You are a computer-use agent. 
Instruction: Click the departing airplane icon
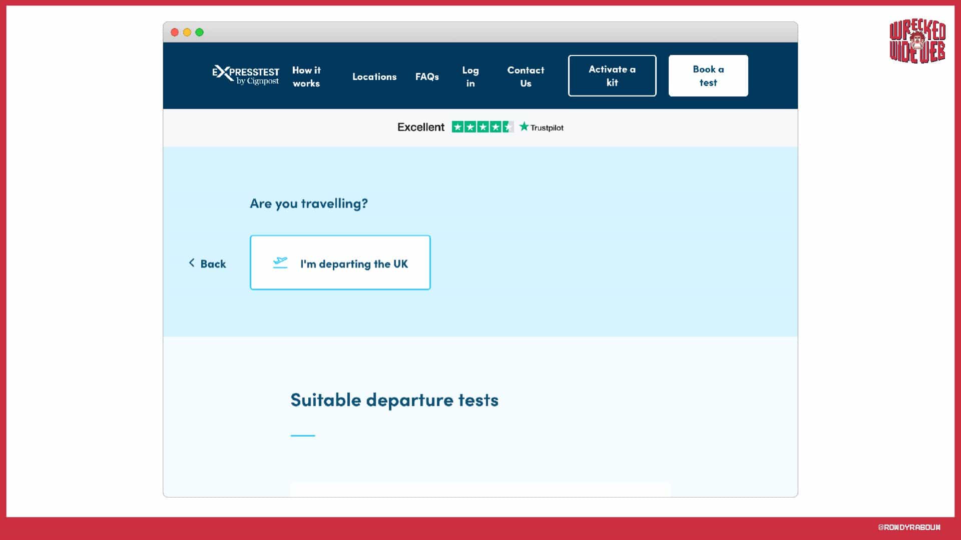coord(280,262)
